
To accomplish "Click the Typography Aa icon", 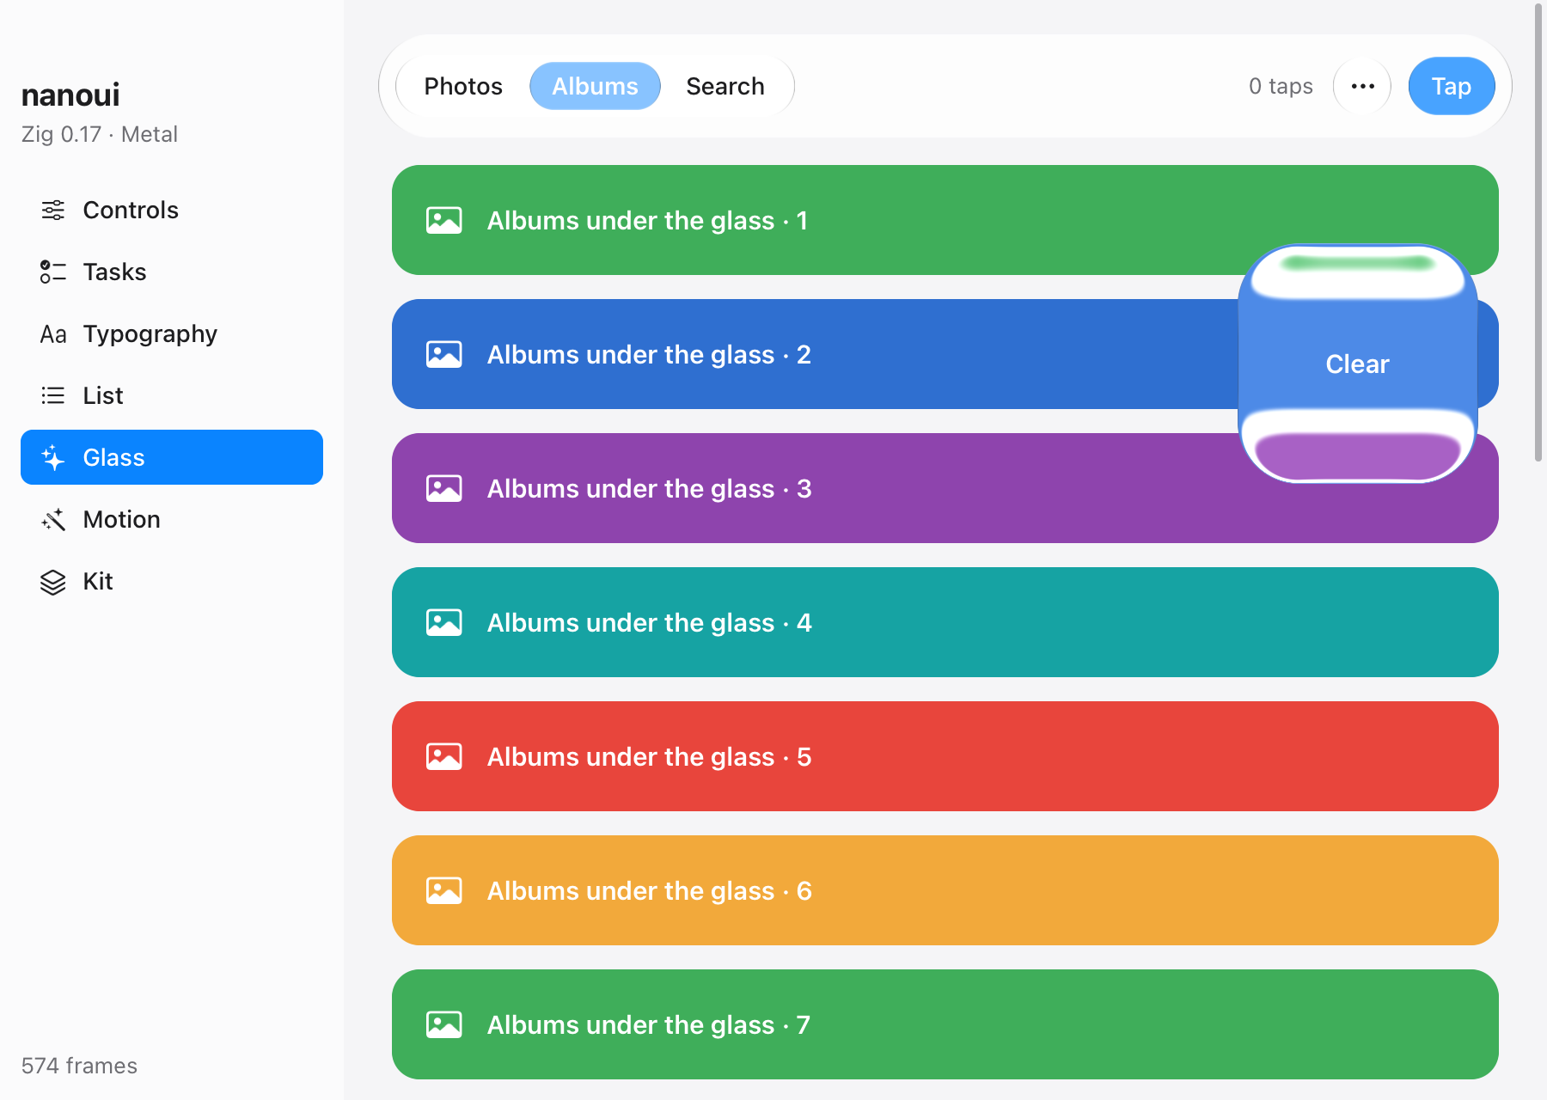I will click(x=53, y=333).
